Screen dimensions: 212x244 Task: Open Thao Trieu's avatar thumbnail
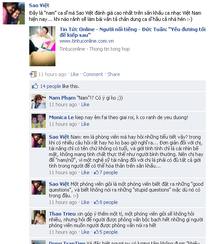click(x=39, y=217)
